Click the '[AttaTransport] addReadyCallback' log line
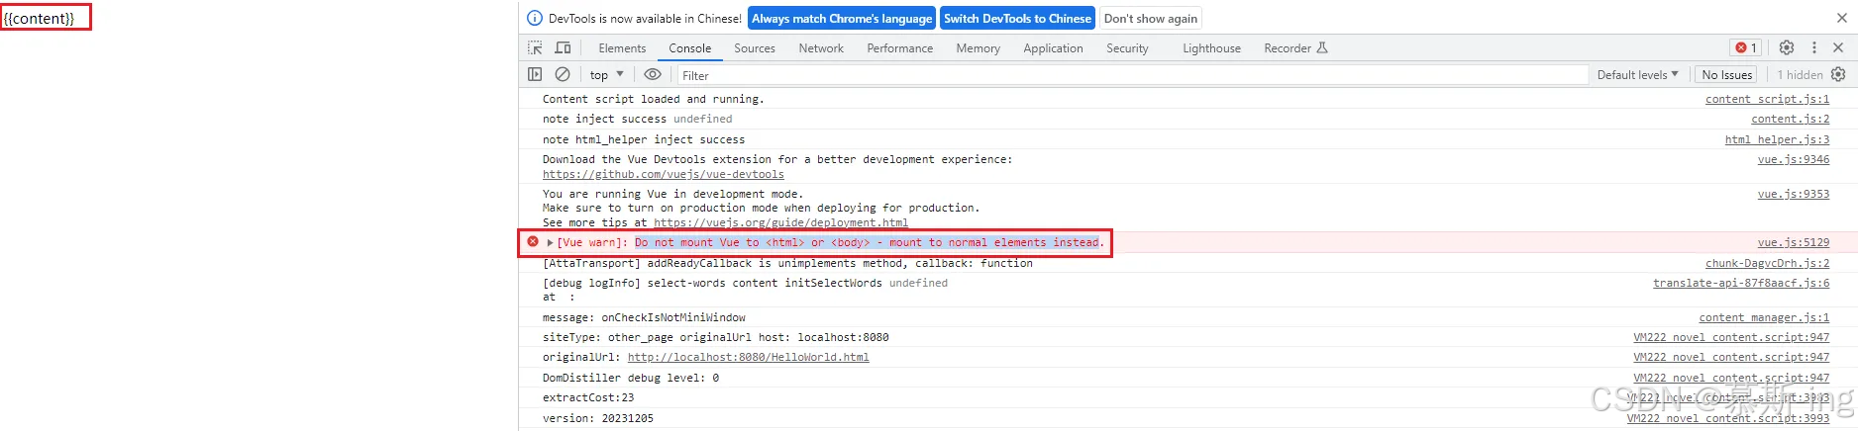This screenshot has height=431, width=1858. coord(787,263)
